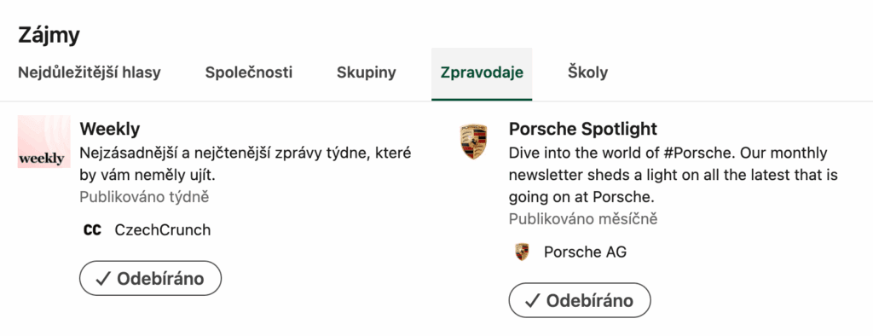
Task: Open the Porsche Spotlight title link
Action: click(x=583, y=130)
